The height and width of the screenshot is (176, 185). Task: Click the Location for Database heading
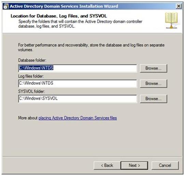point(59,16)
